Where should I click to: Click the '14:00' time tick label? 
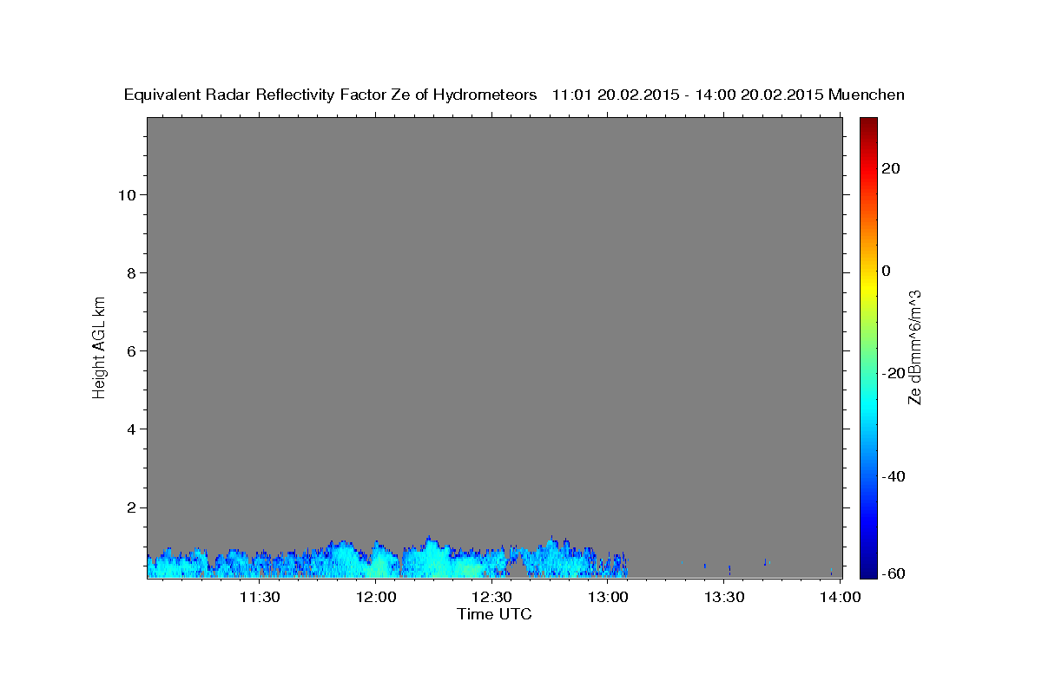(841, 597)
